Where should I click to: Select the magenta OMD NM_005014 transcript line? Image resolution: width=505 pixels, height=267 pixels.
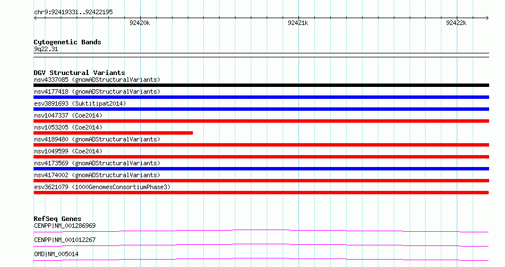click(261, 259)
